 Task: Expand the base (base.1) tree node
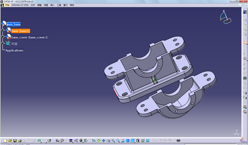(3, 30)
